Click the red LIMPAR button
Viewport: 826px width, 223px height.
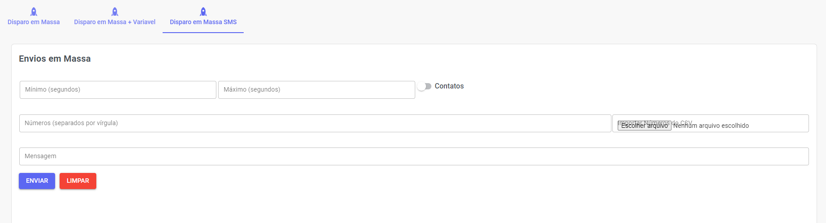(78, 181)
